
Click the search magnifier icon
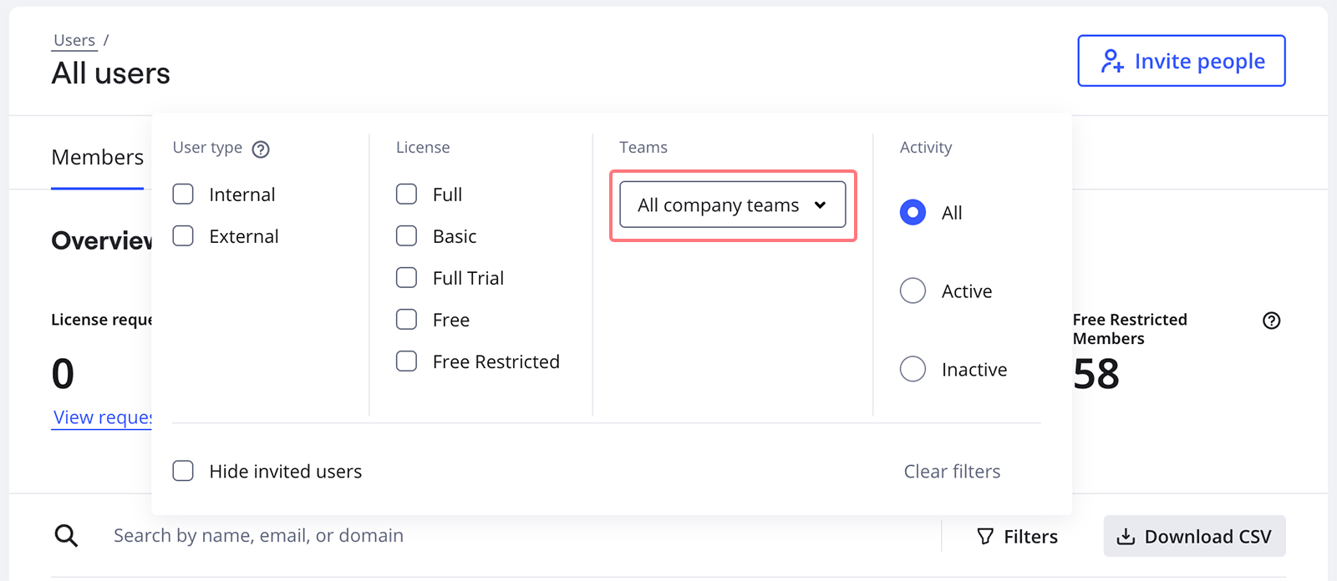click(66, 536)
